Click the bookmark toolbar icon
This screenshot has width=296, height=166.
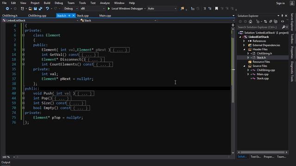click(x=216, y=9)
